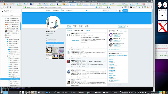Image resolution: width=168 pixels, height=94 pixels.
Task: Go back with the Firefox back arrow
Action: pos(2,7)
